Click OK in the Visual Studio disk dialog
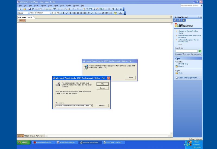The width and height of the screenshot is (217, 149). coord(103,84)
